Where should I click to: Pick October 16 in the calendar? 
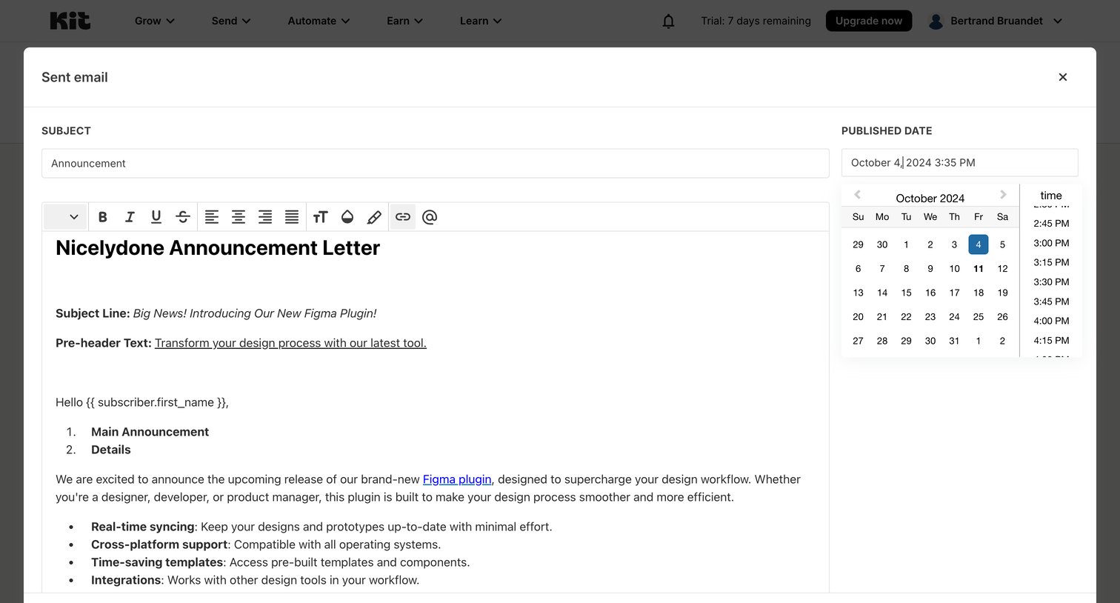[x=930, y=293]
